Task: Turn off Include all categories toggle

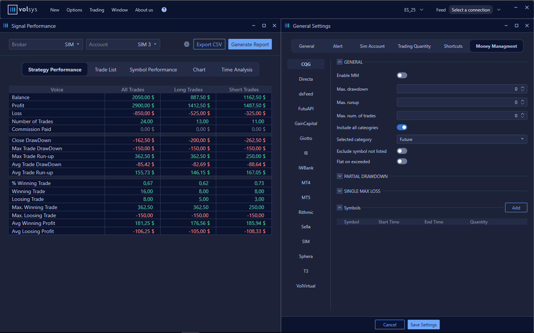Action: [x=402, y=127]
